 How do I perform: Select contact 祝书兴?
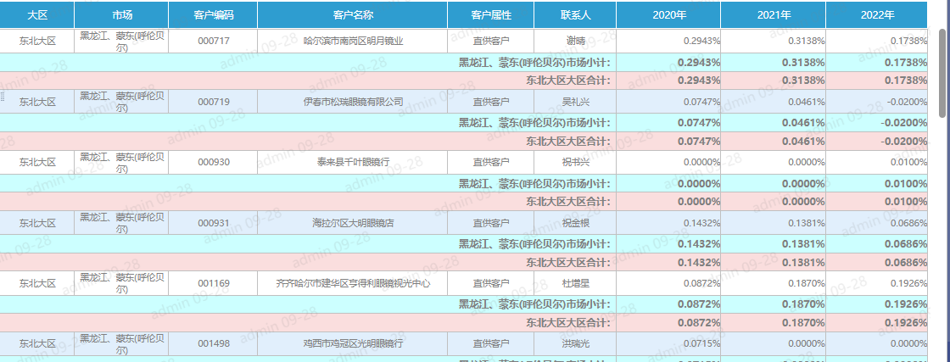(x=575, y=162)
